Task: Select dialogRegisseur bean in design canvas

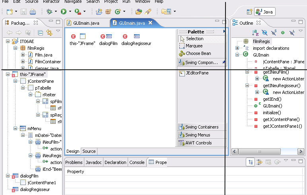Action: (136, 39)
